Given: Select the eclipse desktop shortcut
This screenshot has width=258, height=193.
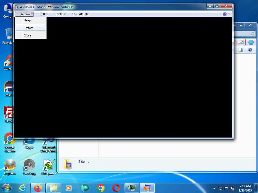Looking at the screenshot, I should [x=8, y=89].
